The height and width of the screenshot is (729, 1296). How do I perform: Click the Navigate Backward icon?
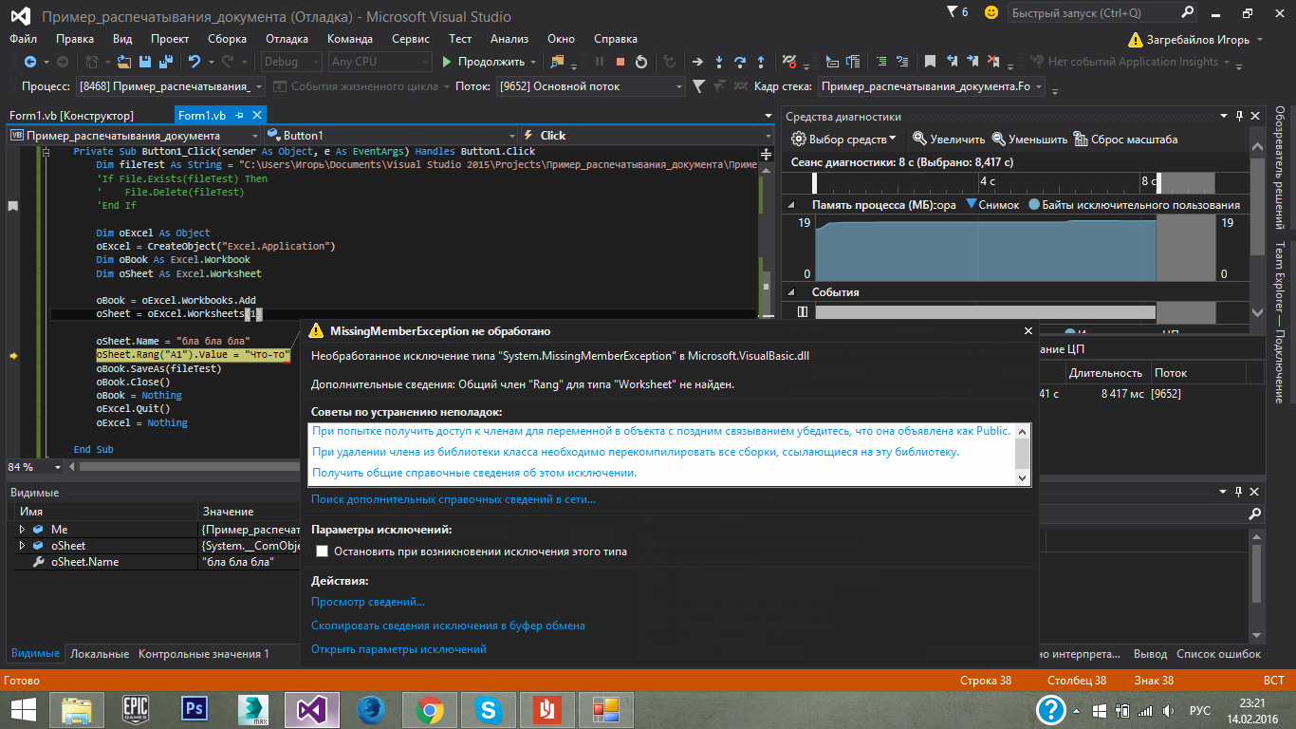tap(30, 62)
